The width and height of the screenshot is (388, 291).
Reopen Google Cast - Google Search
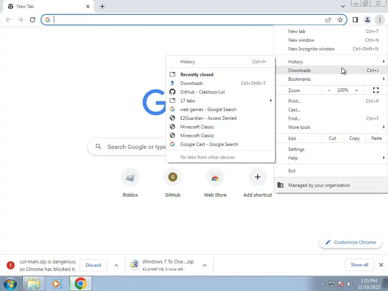click(221, 144)
